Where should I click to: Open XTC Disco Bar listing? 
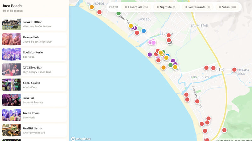[x=34, y=70]
